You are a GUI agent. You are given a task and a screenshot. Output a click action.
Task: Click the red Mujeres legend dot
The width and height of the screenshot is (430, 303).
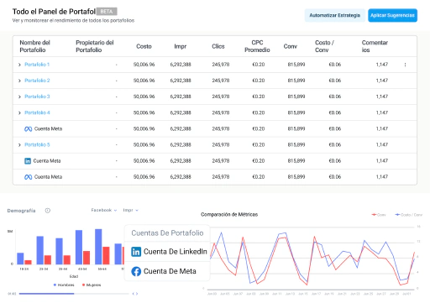pyautogui.click(x=83, y=285)
